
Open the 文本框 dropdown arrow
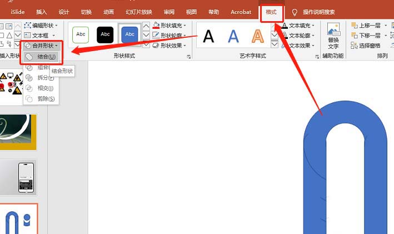tap(53, 36)
